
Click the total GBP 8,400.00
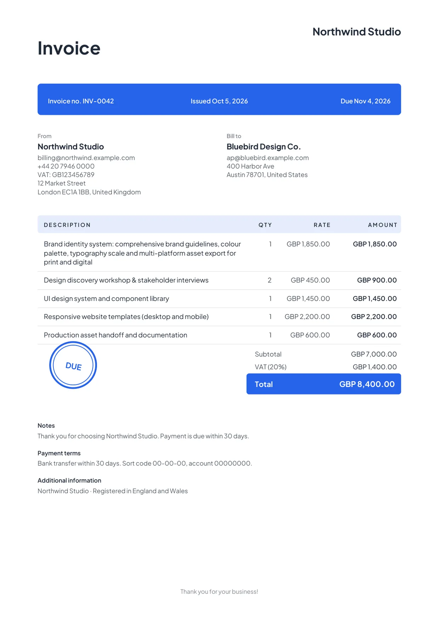367,384
